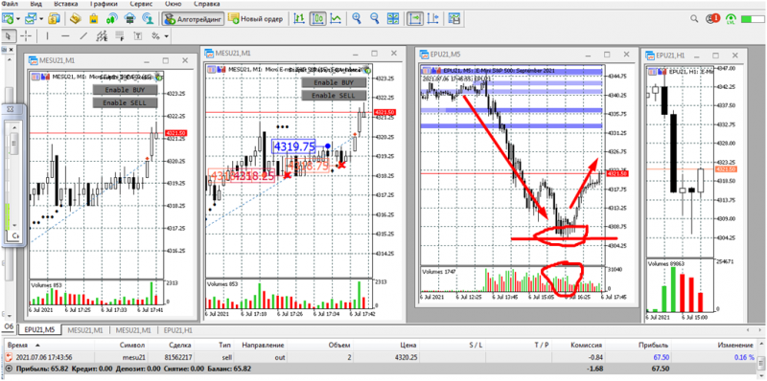Image resolution: width=767 pixels, height=381 pixels.
Task: Pick the trendline drawing tool
Action: [x=83, y=35]
